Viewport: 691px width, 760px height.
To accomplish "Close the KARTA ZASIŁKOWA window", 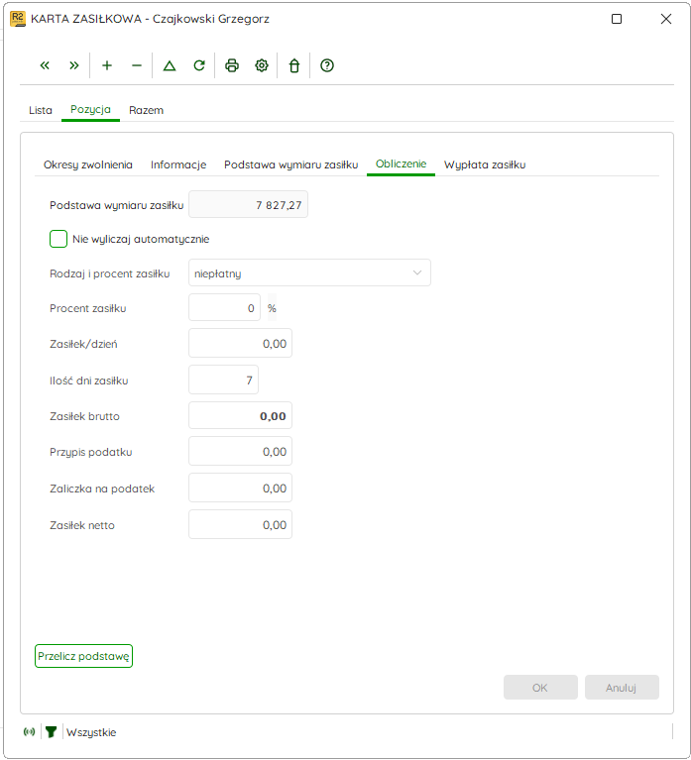I will [x=666, y=19].
